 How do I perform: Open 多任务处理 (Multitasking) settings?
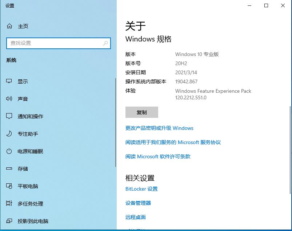[x=31, y=204]
